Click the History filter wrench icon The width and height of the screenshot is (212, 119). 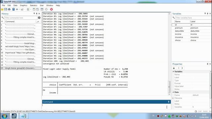point(3,18)
